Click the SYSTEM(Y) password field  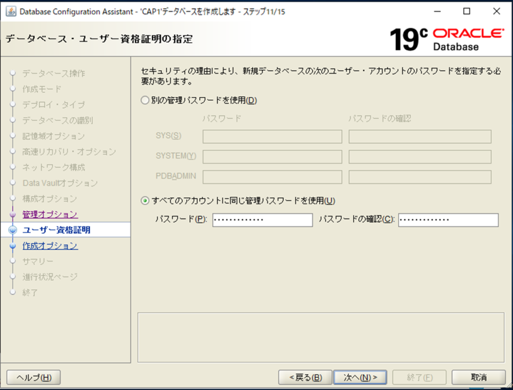(272, 157)
